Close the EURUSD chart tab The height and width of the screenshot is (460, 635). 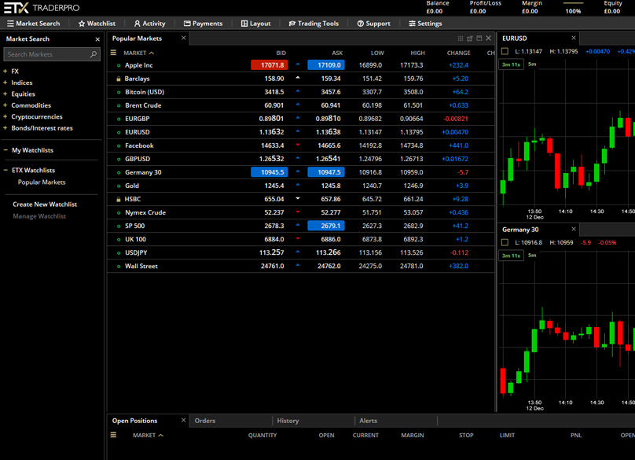574,38
